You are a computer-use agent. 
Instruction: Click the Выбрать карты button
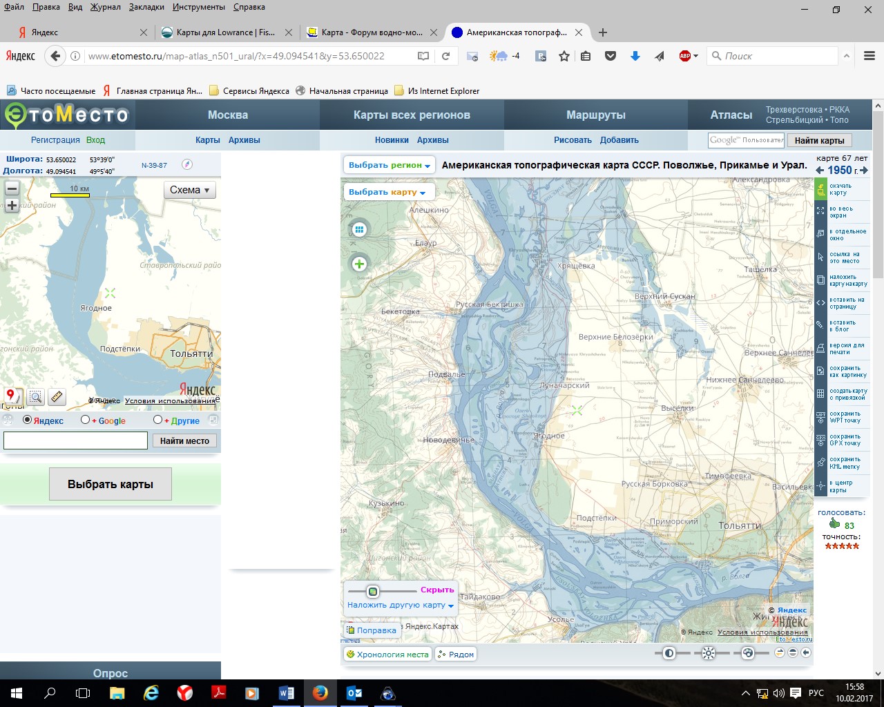[110, 484]
